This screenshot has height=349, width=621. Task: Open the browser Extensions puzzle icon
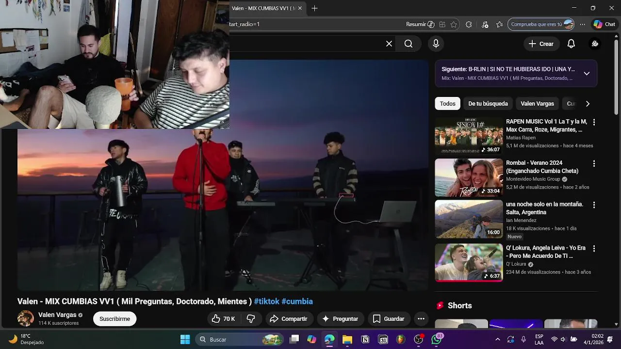[469, 24]
